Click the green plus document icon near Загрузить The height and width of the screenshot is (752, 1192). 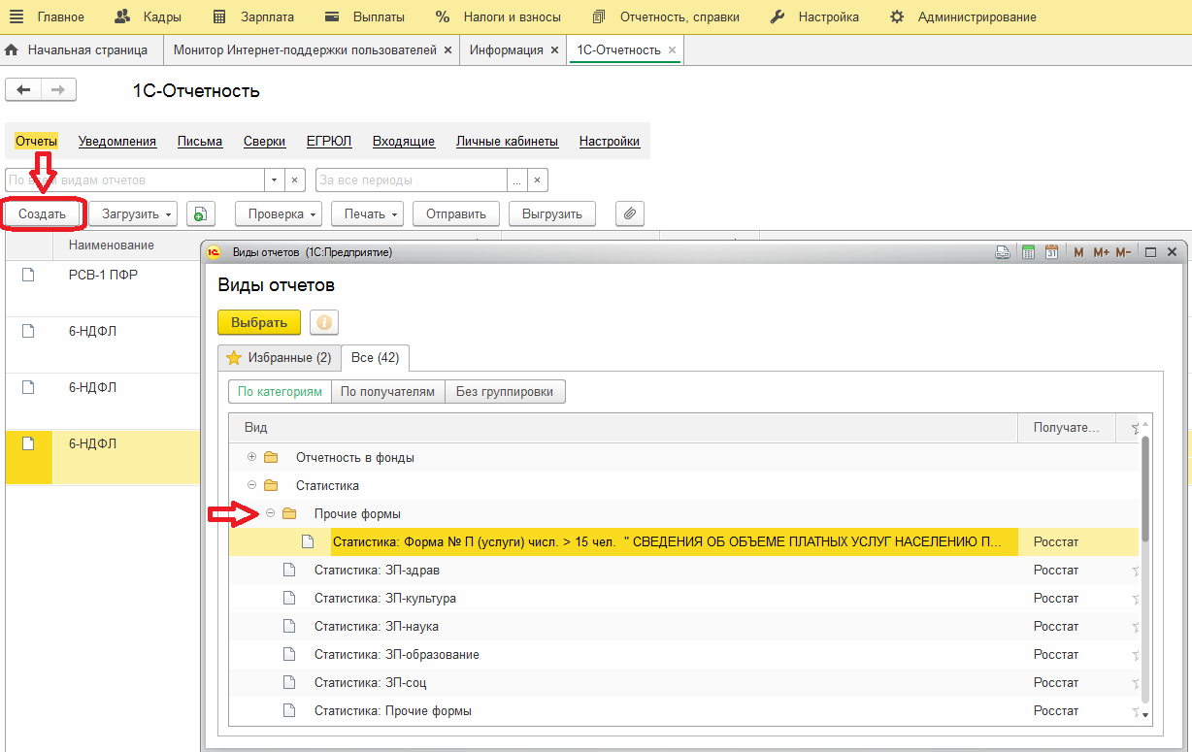[200, 214]
